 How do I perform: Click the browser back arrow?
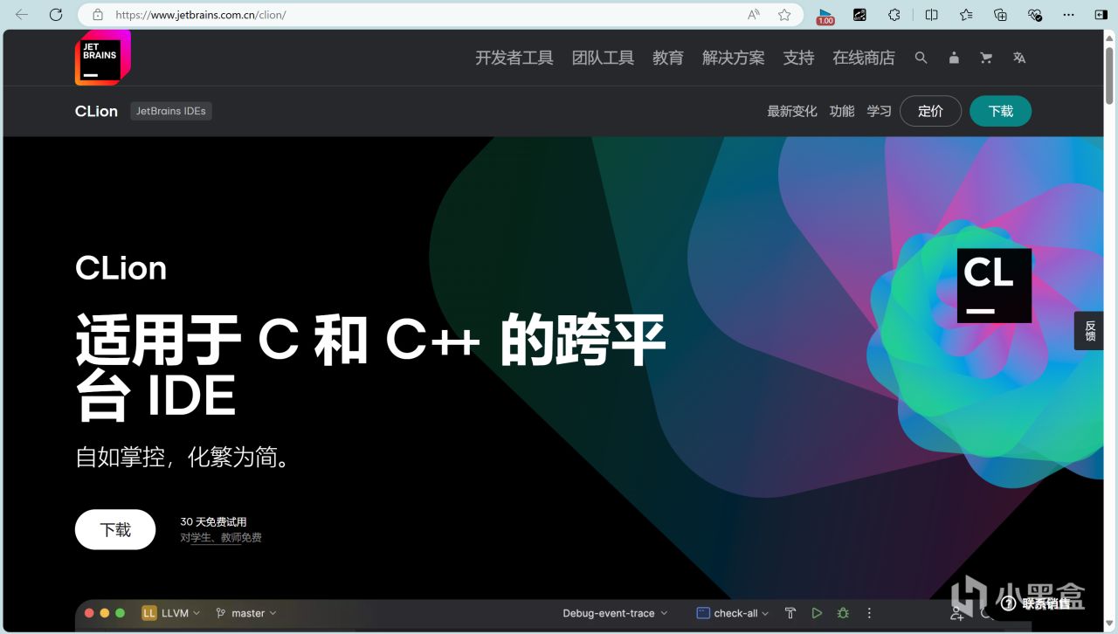tap(22, 15)
